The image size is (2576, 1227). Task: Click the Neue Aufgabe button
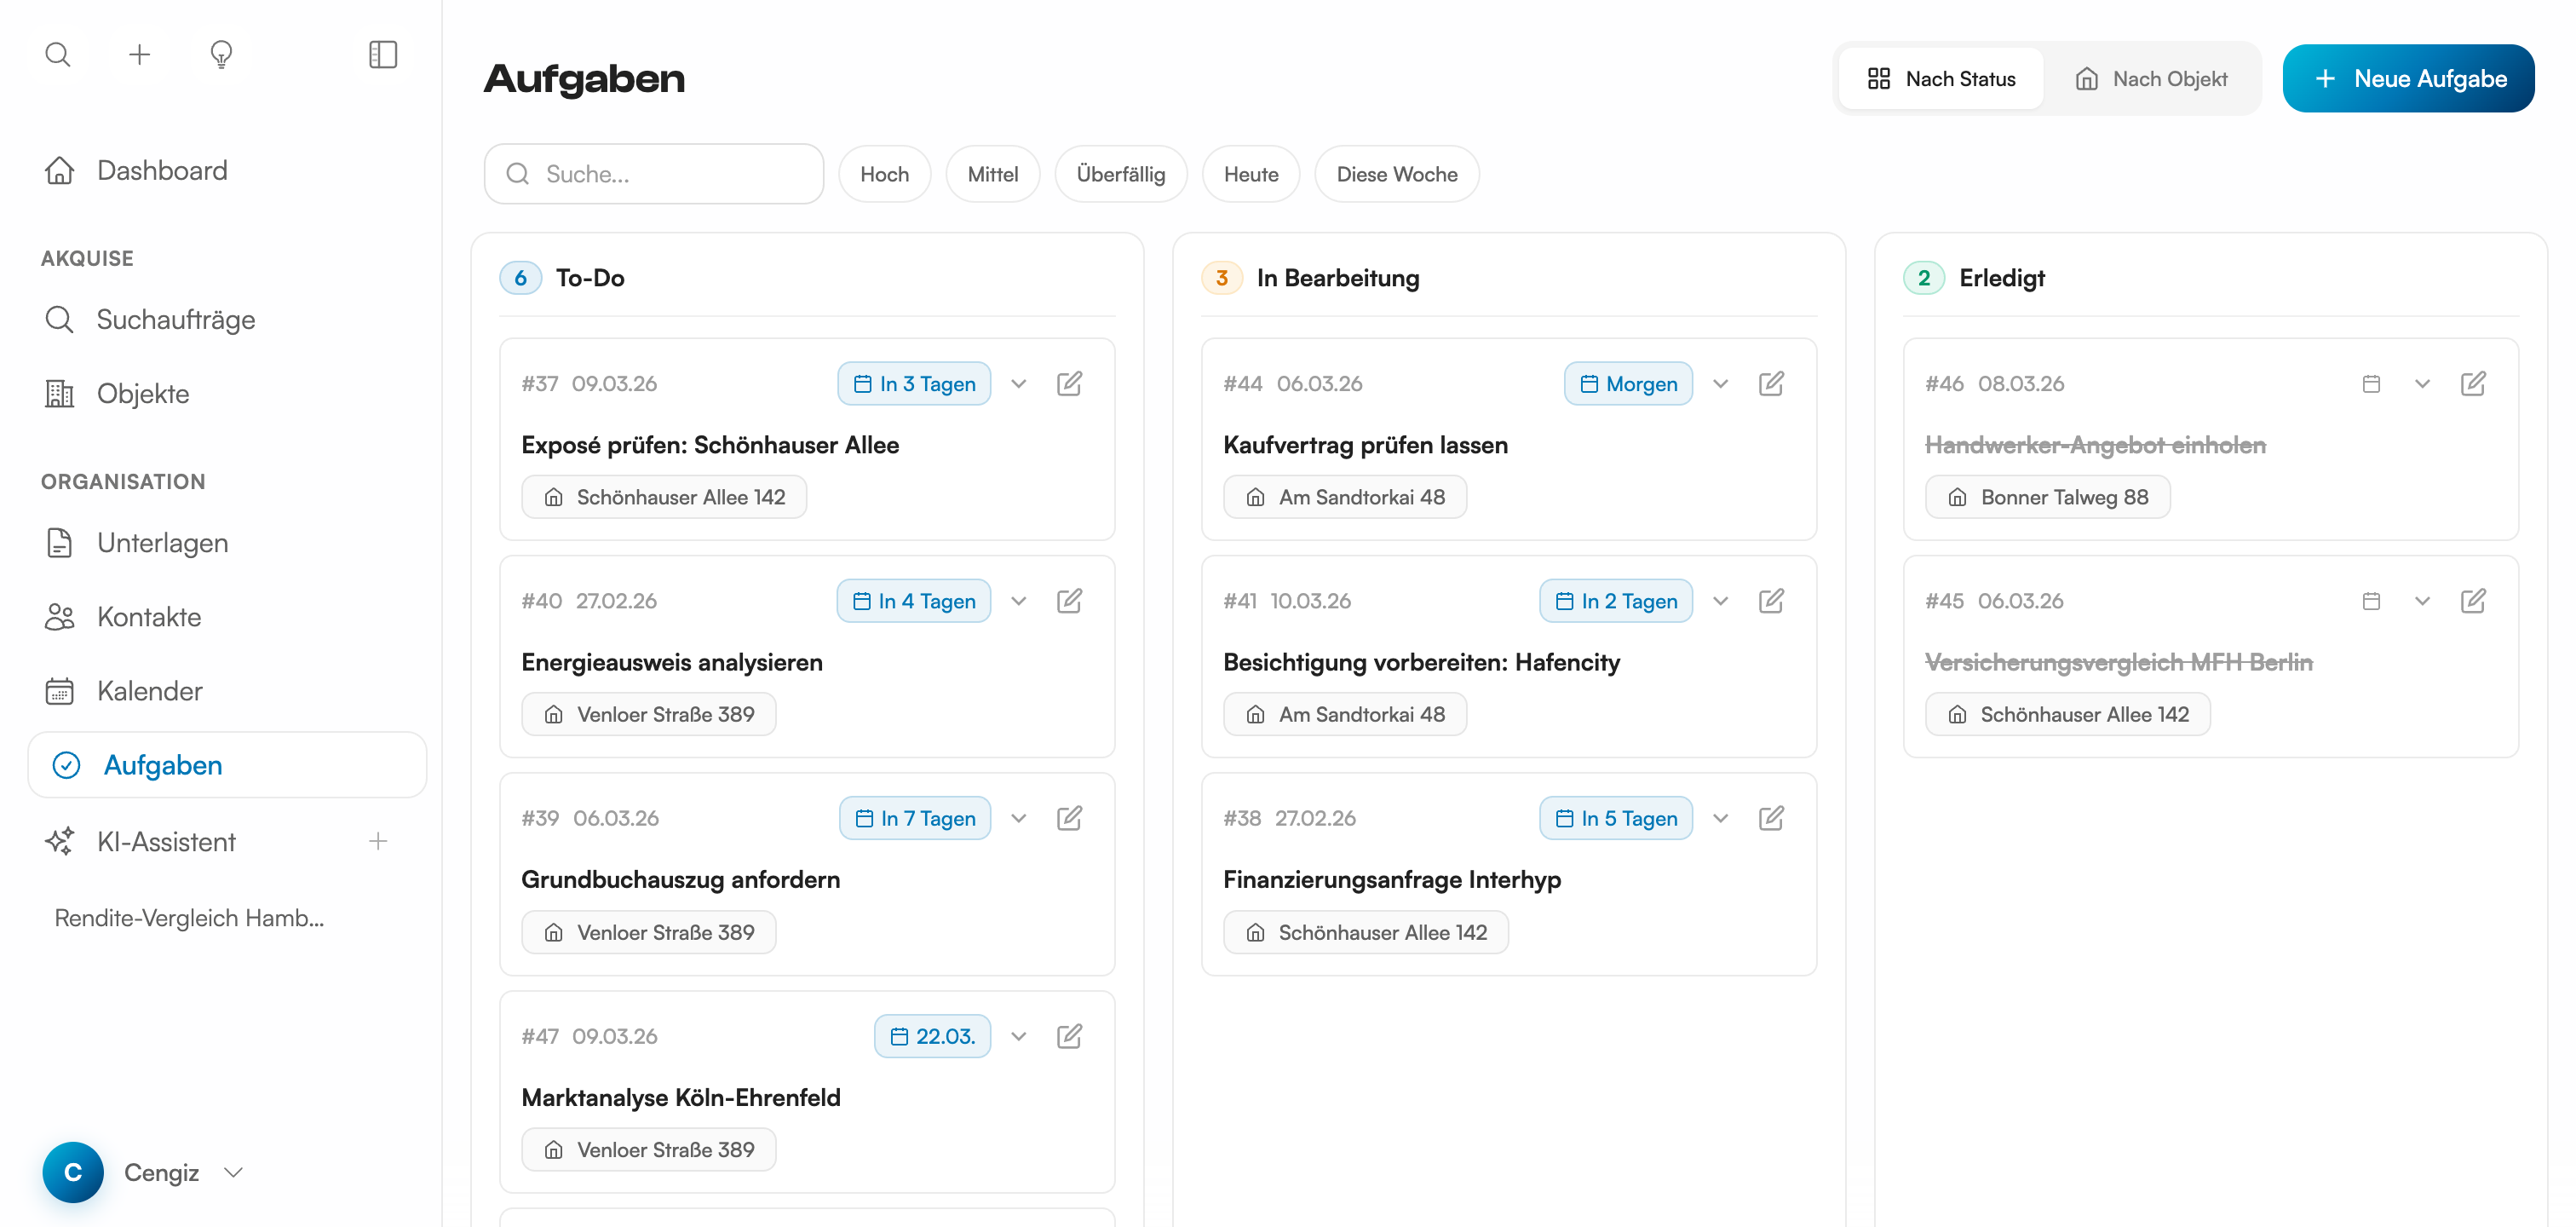click(2408, 79)
